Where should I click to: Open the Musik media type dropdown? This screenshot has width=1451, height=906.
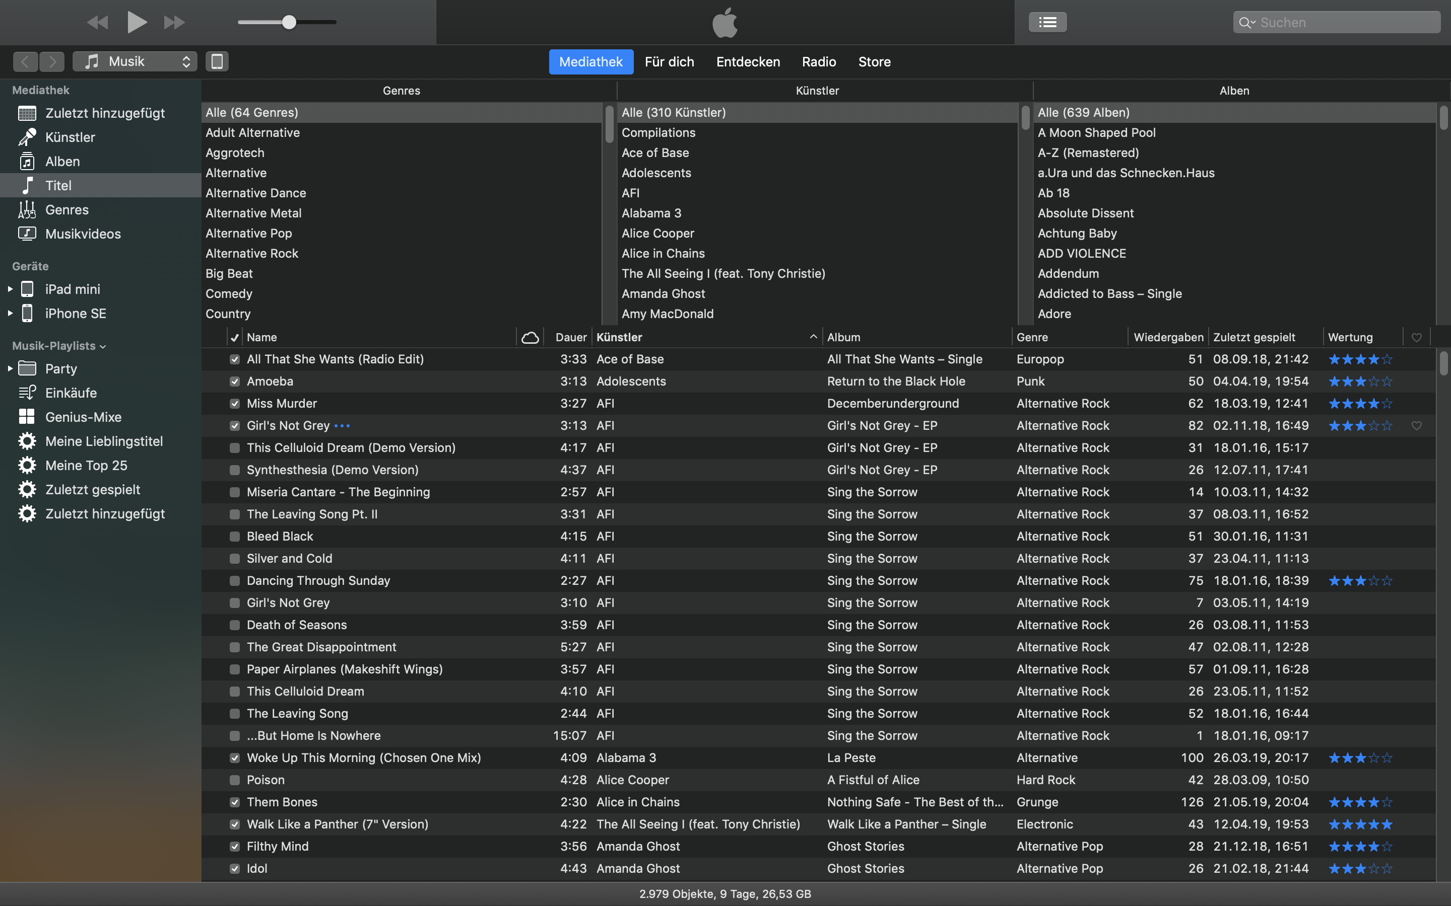(135, 61)
